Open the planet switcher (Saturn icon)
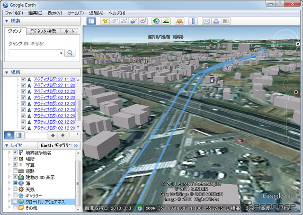303x215 pixels. coord(179,21)
